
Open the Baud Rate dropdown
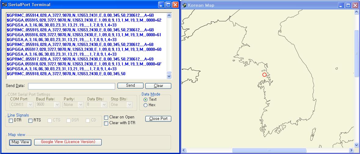(57, 105)
